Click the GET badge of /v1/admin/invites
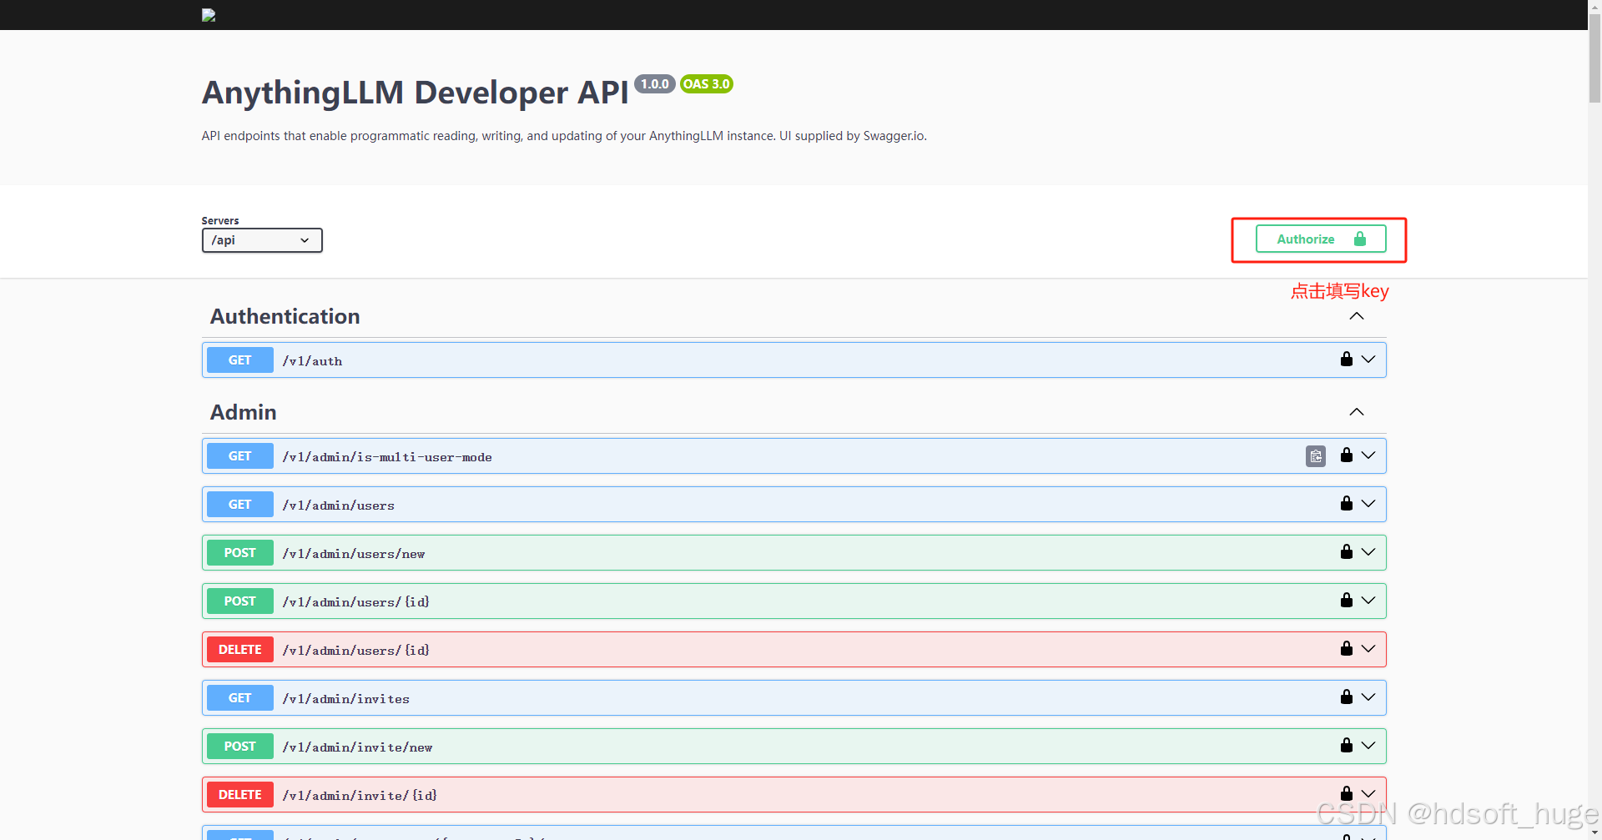The image size is (1602, 840). point(240,698)
